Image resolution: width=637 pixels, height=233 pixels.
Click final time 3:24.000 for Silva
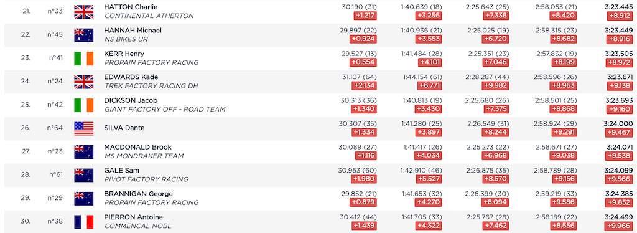(619, 124)
